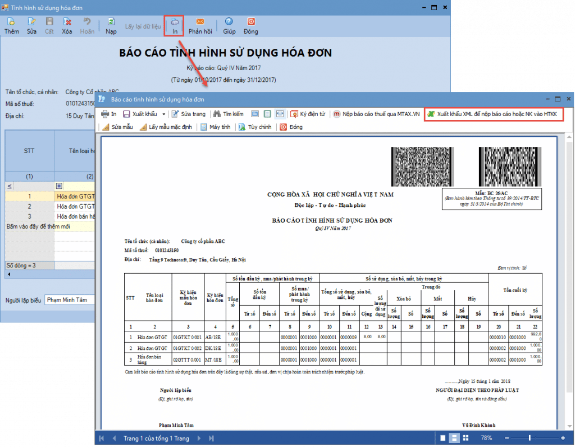Switch to multi-page grid layout in status bar
Image resolution: width=575 pixels, height=448 pixels.
(466, 438)
